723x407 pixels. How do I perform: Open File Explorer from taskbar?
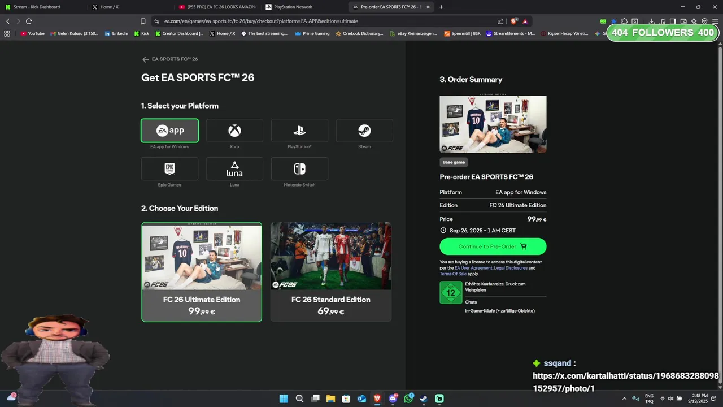pos(330,399)
